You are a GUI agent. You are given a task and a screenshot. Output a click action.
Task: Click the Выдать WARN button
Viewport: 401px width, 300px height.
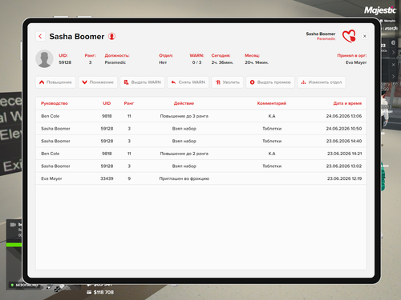click(x=143, y=82)
